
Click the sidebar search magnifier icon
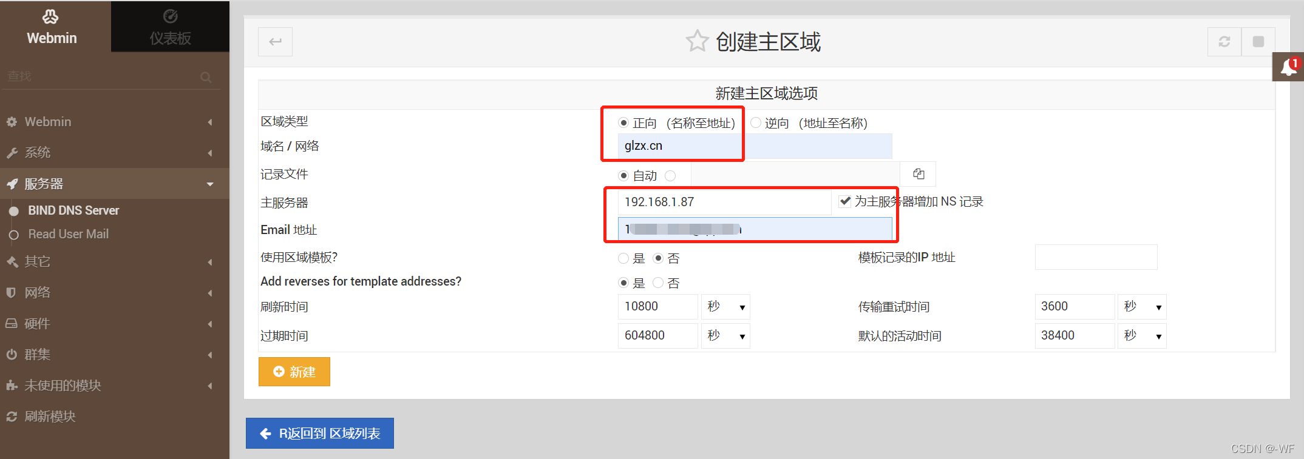(206, 77)
